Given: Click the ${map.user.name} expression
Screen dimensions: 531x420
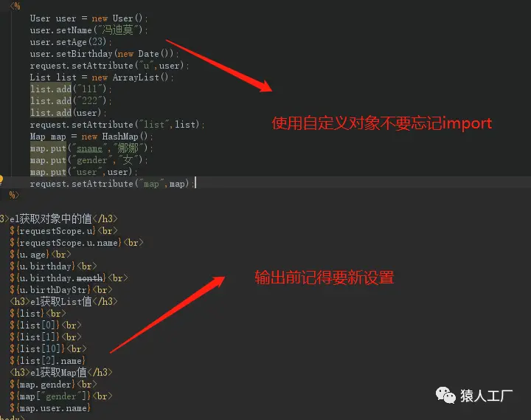Looking at the screenshot, I should click(x=50, y=407).
